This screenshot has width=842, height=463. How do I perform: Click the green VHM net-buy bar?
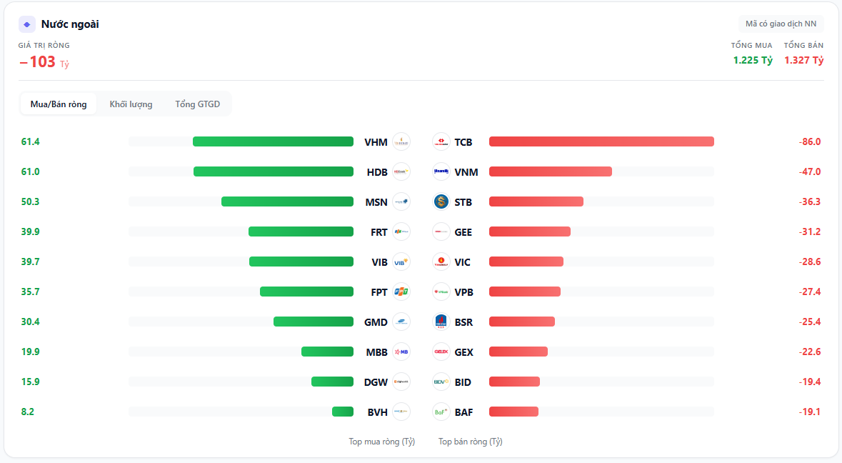tap(274, 141)
